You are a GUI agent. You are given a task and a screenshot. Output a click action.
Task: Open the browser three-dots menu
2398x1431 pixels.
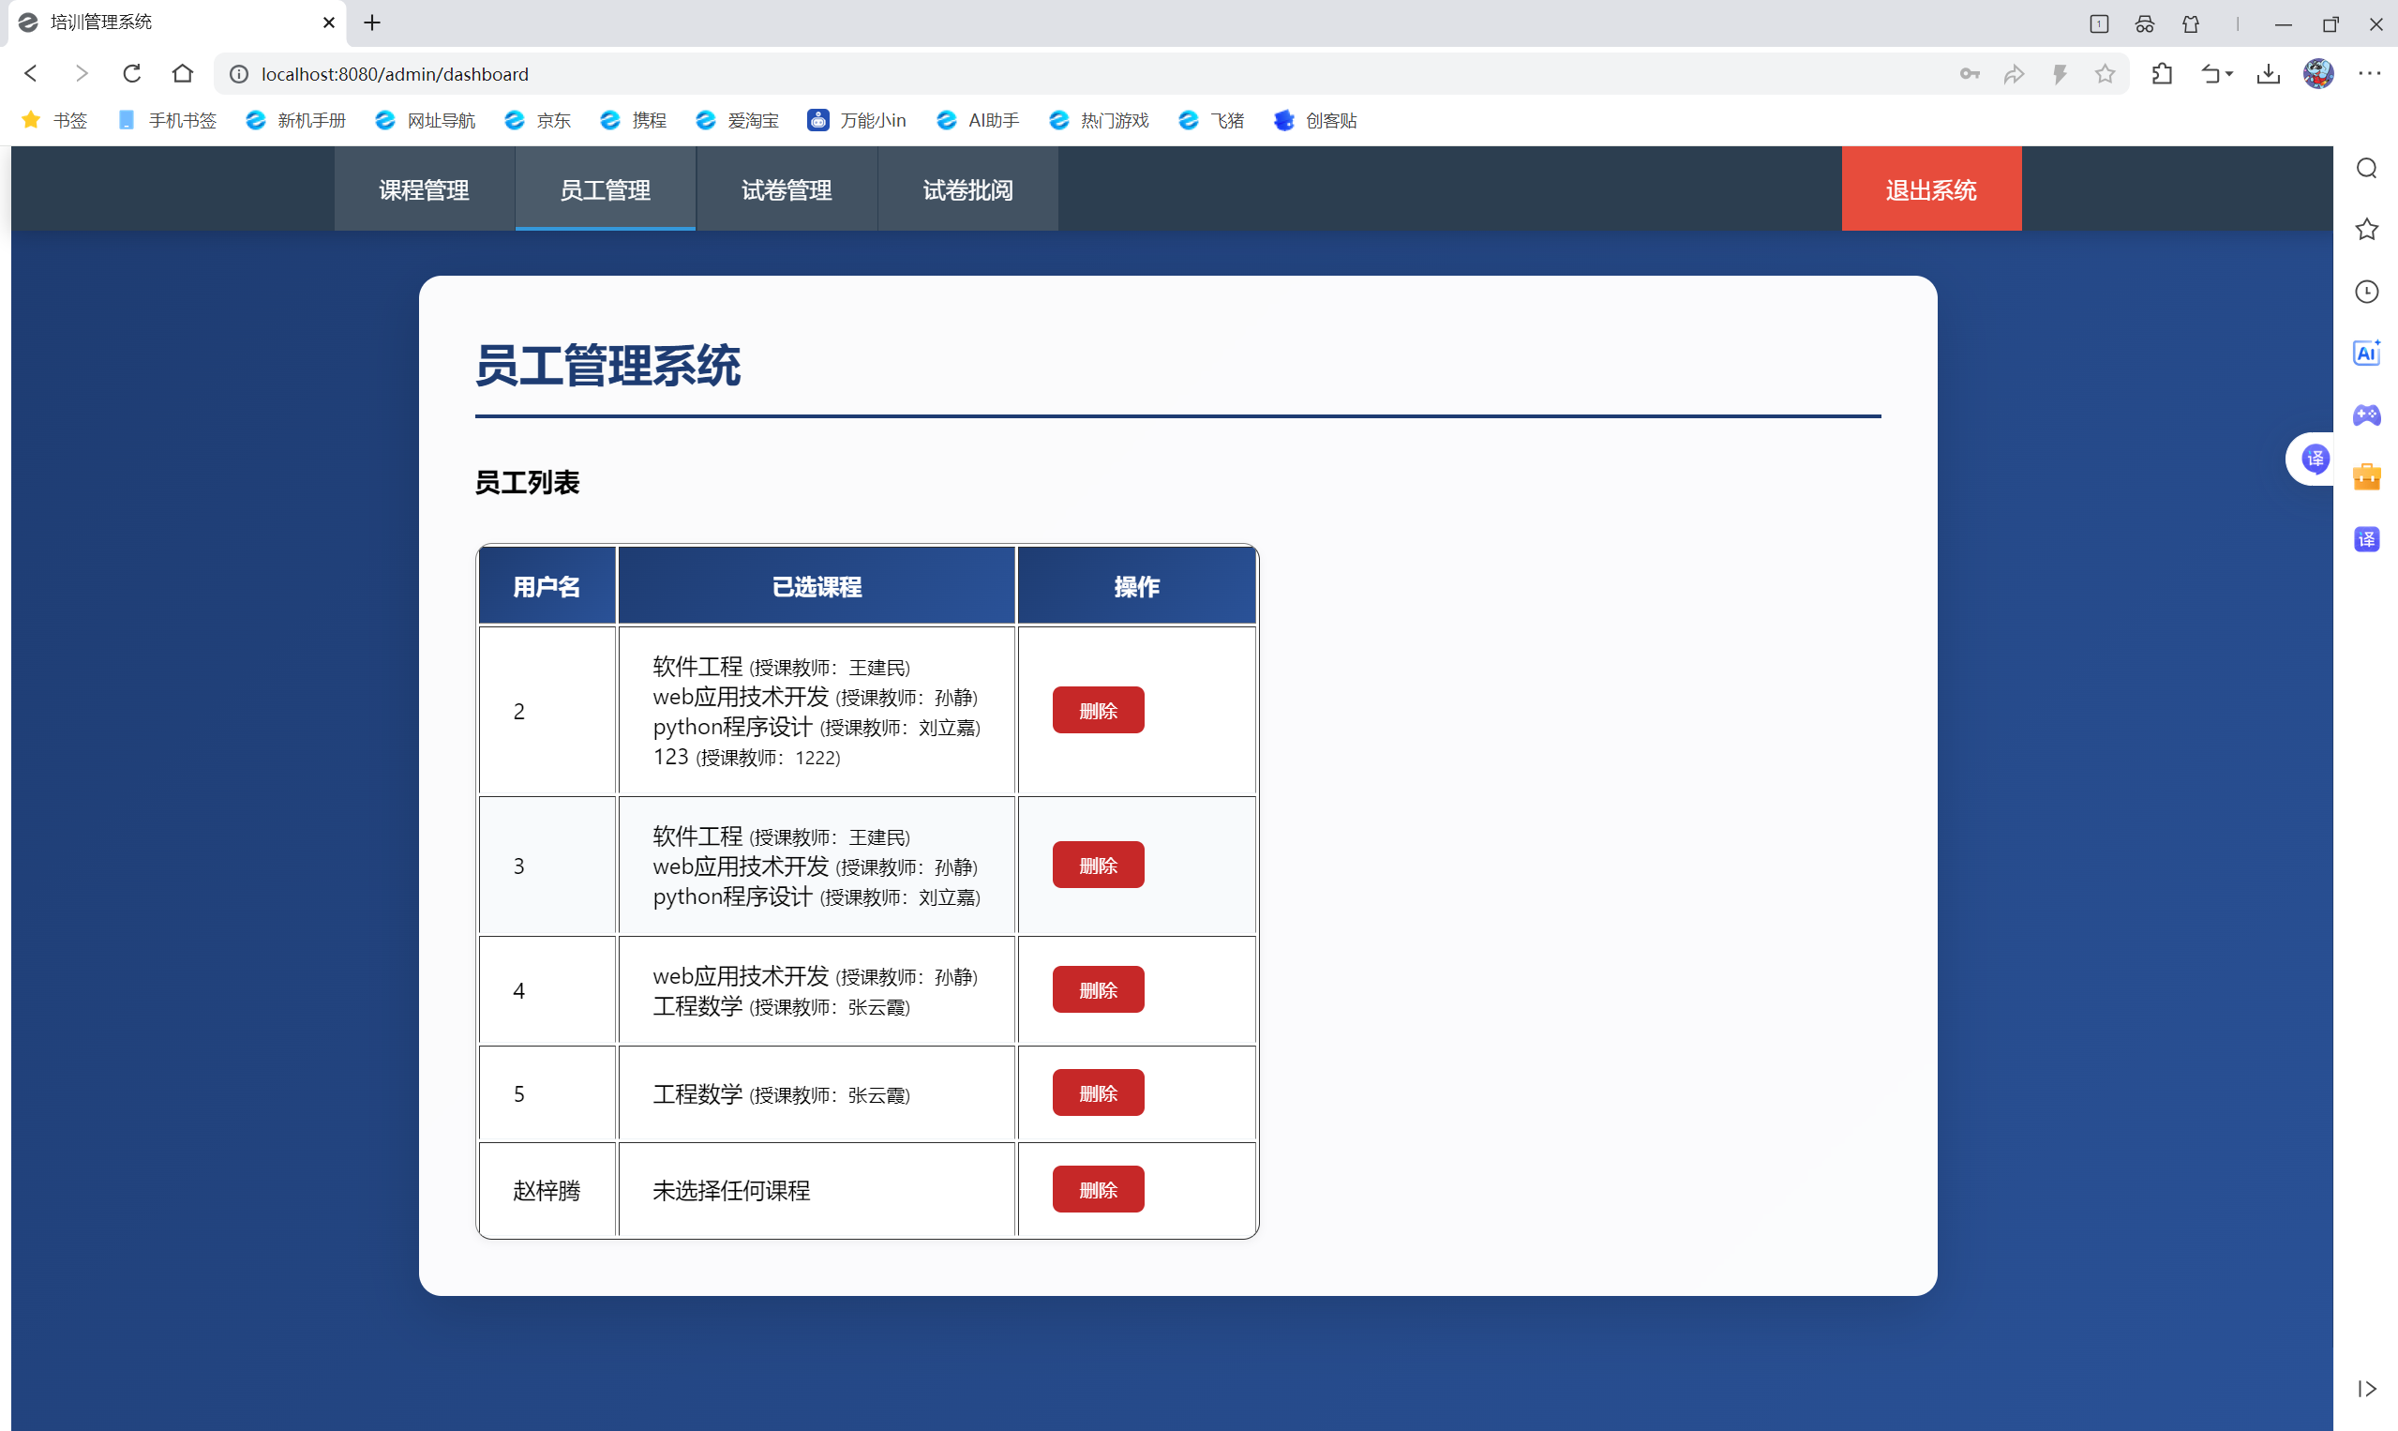tap(2369, 73)
